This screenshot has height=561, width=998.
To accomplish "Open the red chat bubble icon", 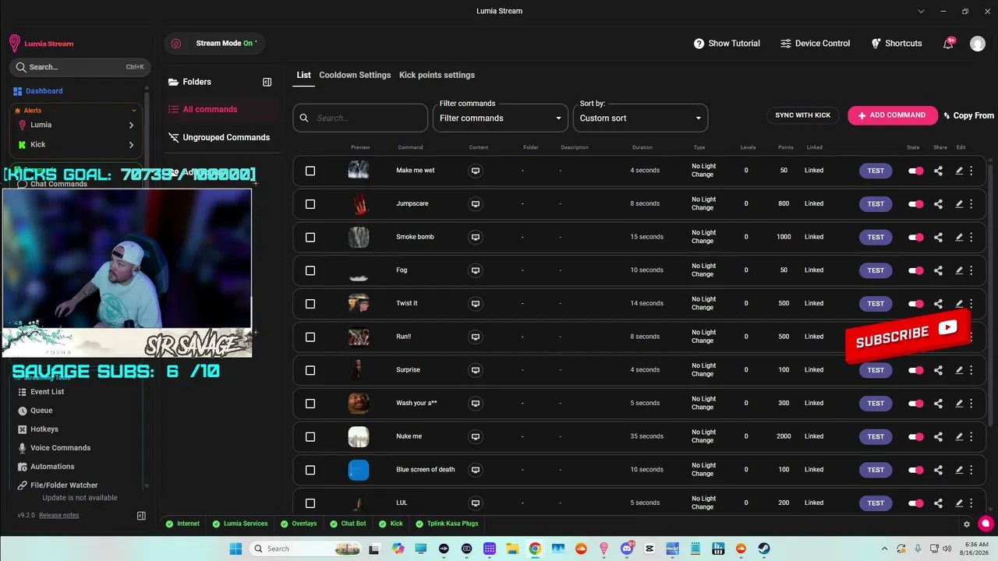I will [986, 524].
